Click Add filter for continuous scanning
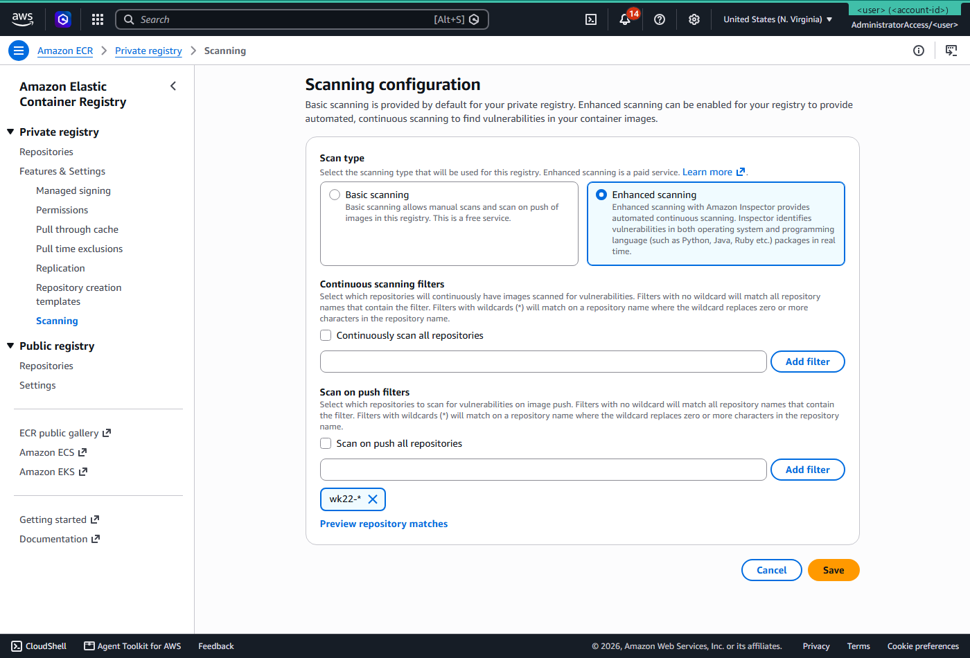970x658 pixels. 808,362
